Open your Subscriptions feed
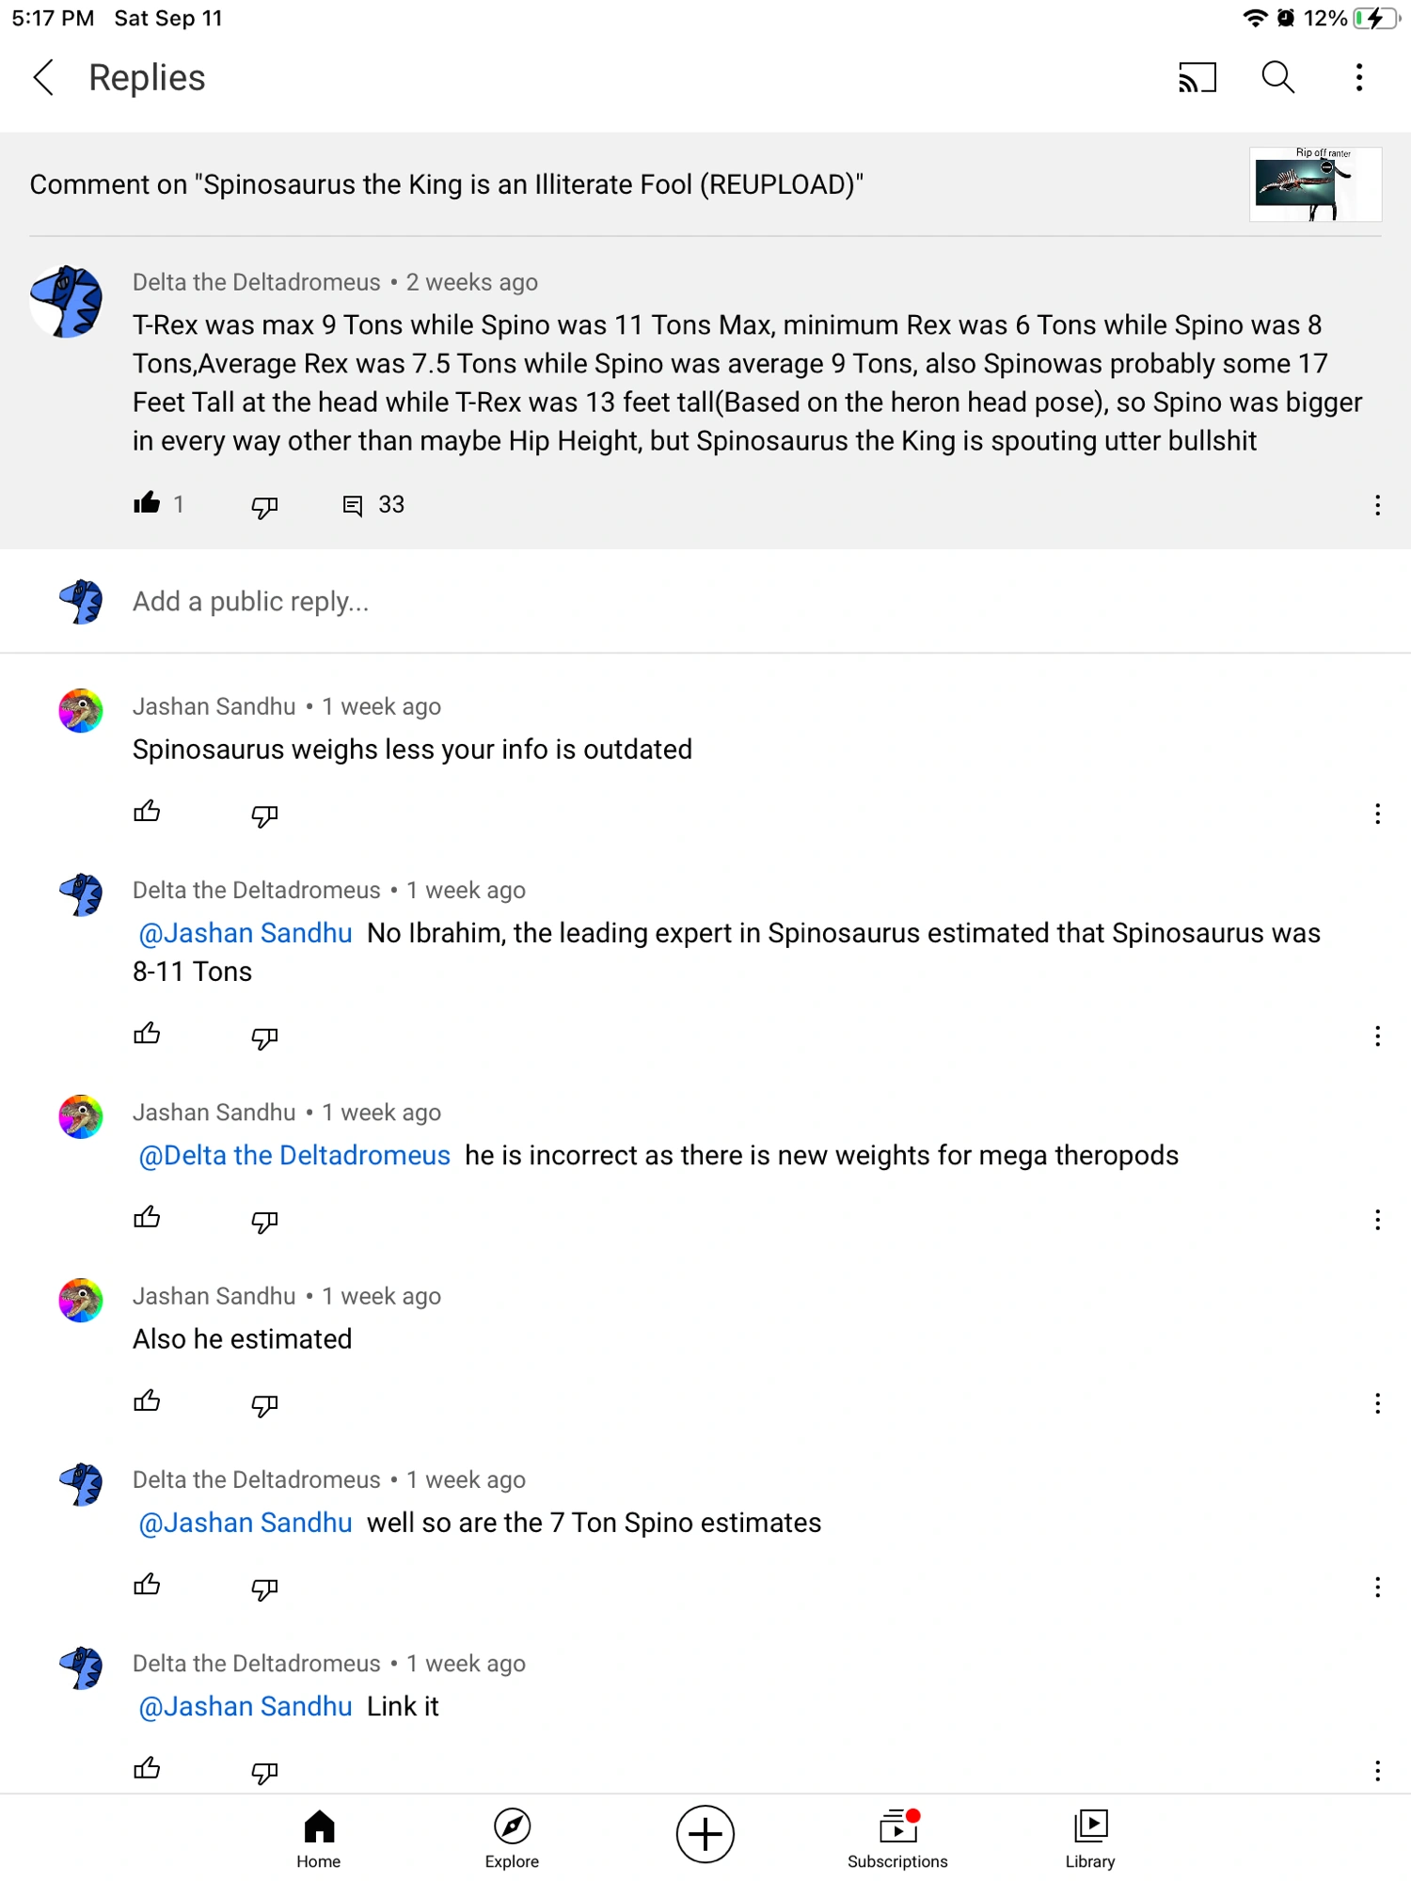Screen dimensions: 1411x1881 point(896,1832)
